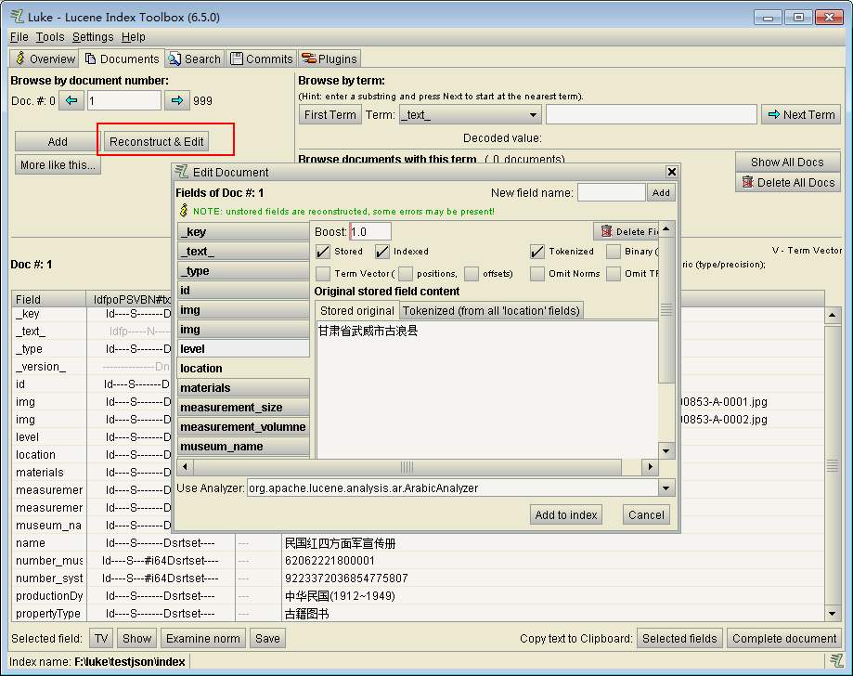This screenshot has height=676, width=853.
Task: Click the Boost value field
Action: [370, 232]
